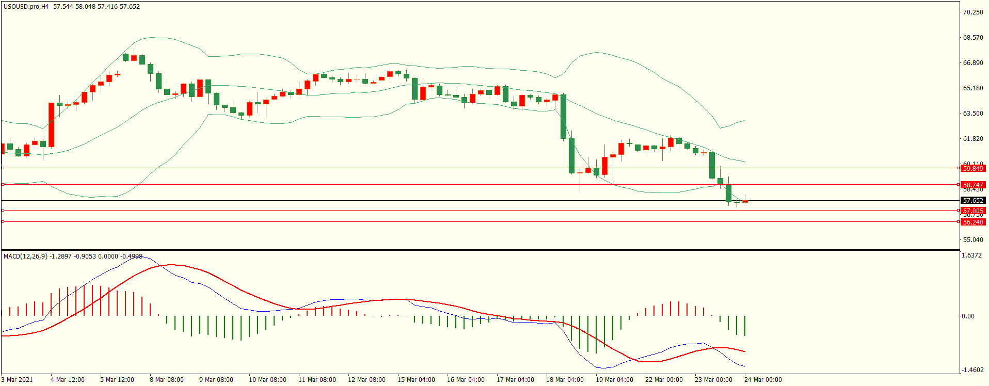Click the USOUSD.pro,H4 chart title text

point(26,7)
